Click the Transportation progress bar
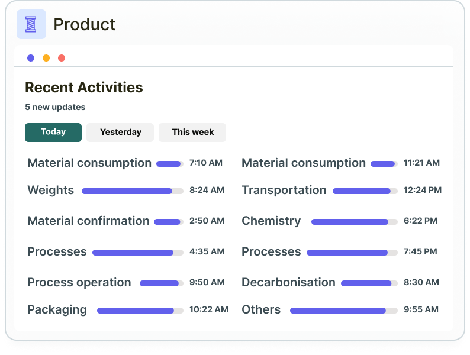Viewport: 470px width, 355px height. point(365,191)
